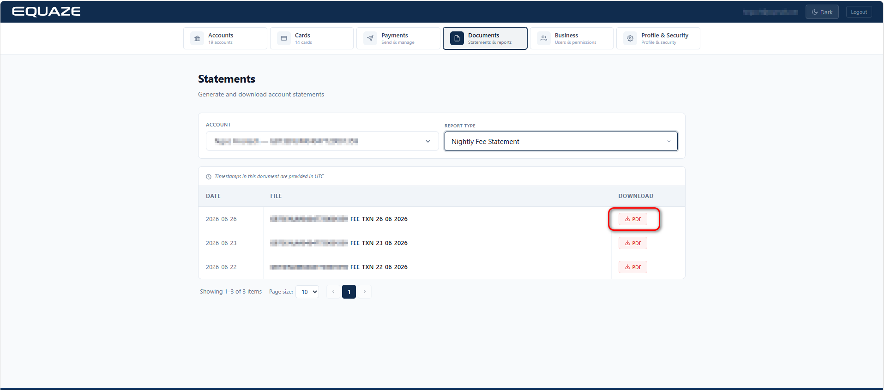This screenshot has height=390, width=885.
Task: Toggle Dark mode
Action: click(822, 12)
